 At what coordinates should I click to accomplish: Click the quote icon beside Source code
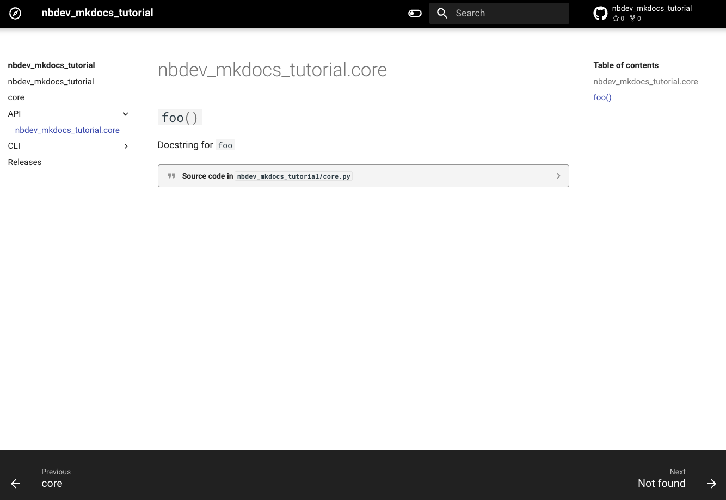171,176
